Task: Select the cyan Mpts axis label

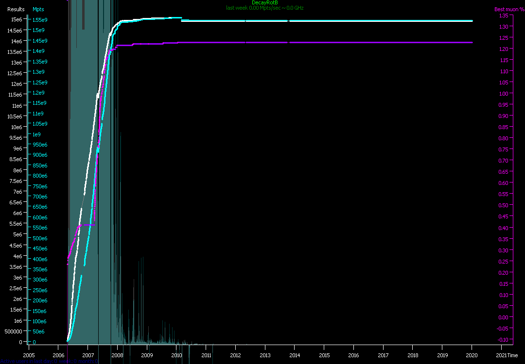Action: pos(38,9)
